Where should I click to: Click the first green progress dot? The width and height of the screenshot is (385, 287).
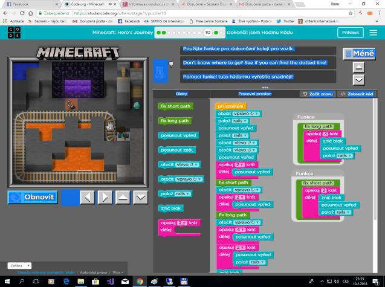(x=158, y=33)
